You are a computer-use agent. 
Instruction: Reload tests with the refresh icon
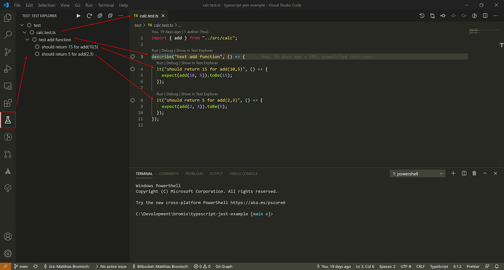(89, 16)
